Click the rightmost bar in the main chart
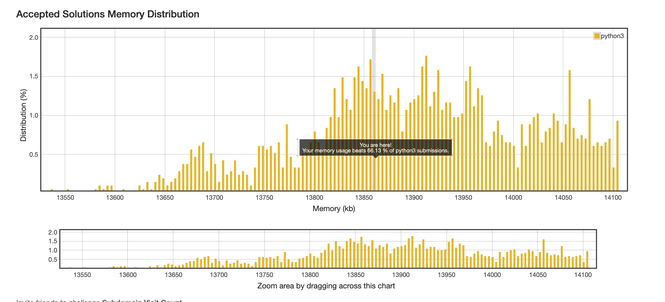 click(617, 155)
